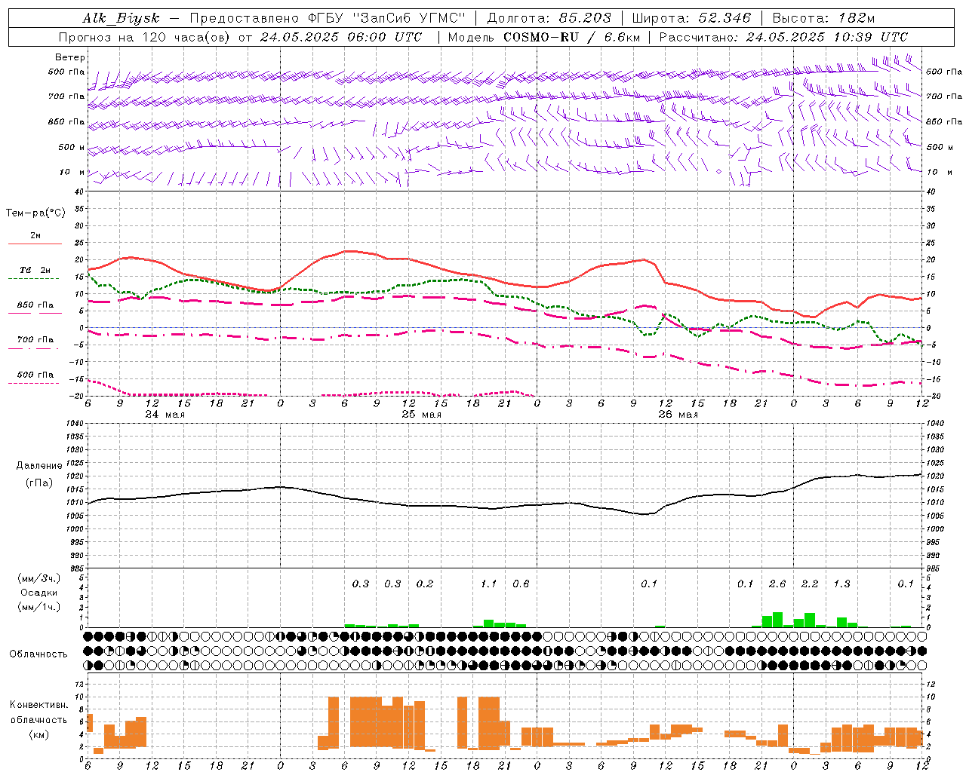The height and width of the screenshot is (772, 966).
Task: Select the elevation text Высота: 182м
Action: (x=824, y=18)
